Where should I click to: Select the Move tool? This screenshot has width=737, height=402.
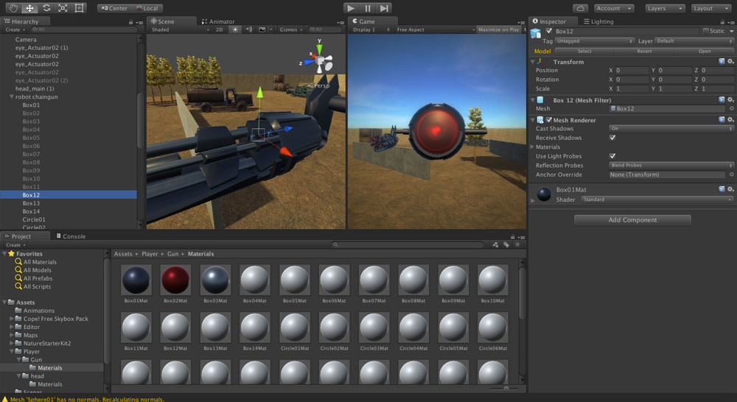click(29, 8)
